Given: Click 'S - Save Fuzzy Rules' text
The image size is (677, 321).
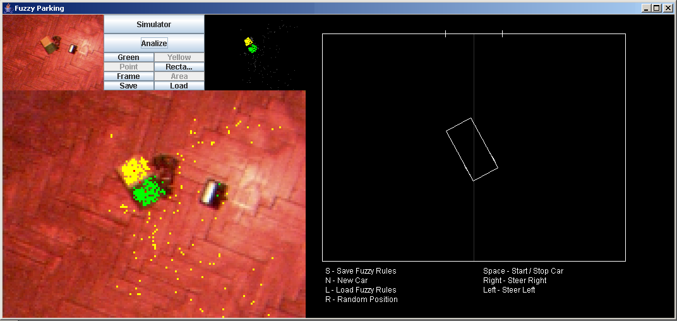Looking at the screenshot, I should pos(361,271).
